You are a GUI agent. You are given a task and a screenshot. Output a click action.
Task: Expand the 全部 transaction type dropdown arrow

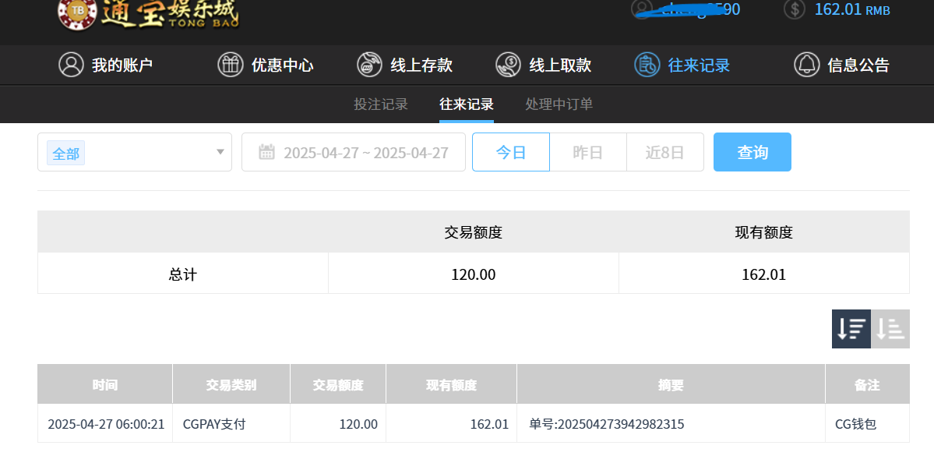point(220,152)
